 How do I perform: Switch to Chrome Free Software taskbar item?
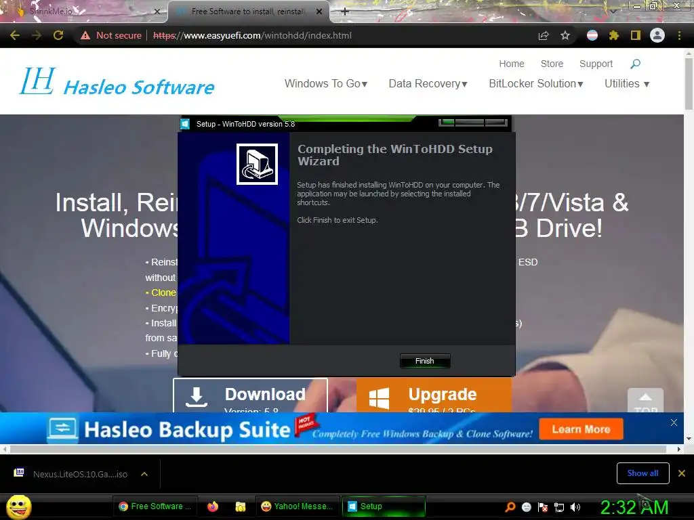[155, 506]
